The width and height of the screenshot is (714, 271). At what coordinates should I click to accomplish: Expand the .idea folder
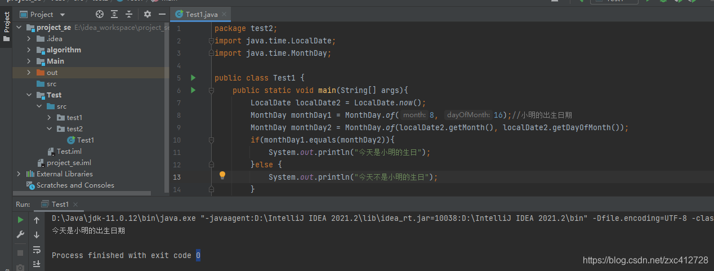[x=29, y=39]
